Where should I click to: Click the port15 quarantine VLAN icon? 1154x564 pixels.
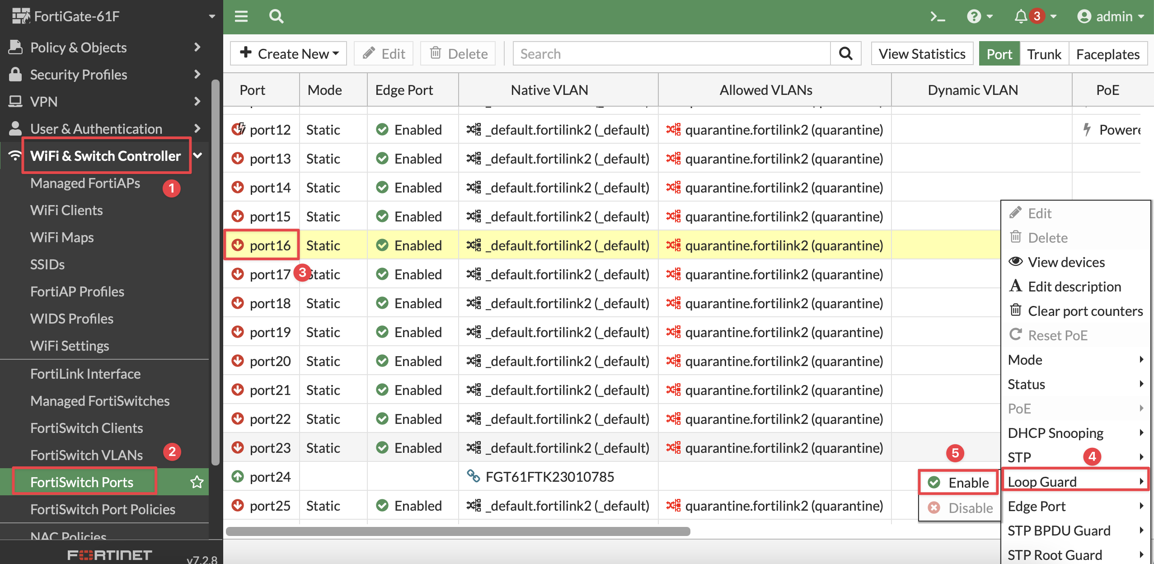(673, 216)
